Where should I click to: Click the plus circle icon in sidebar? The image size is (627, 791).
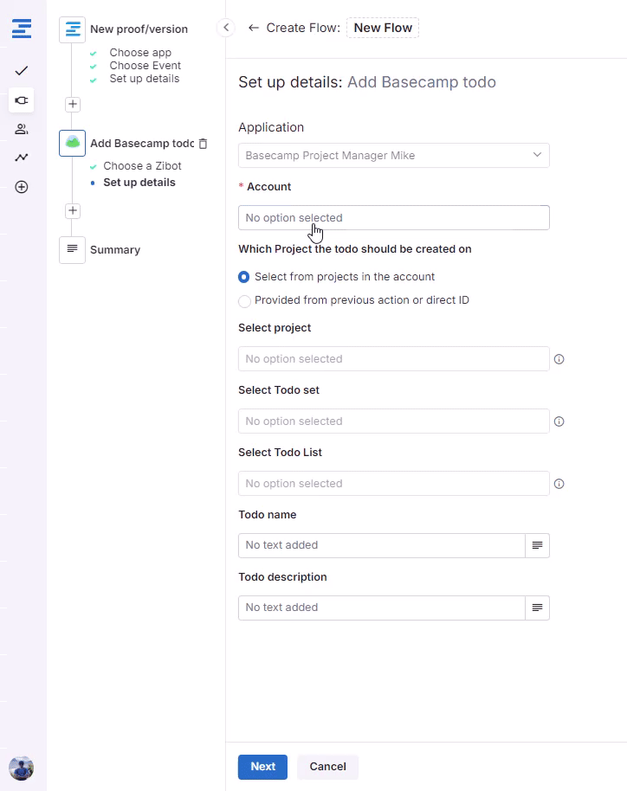pos(22,187)
